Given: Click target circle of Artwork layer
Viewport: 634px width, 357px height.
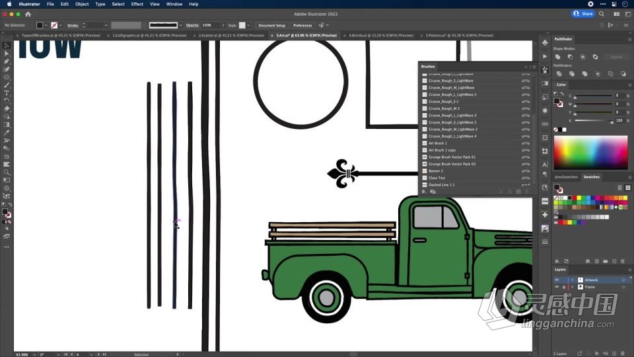Looking at the screenshot, I should point(623,280).
